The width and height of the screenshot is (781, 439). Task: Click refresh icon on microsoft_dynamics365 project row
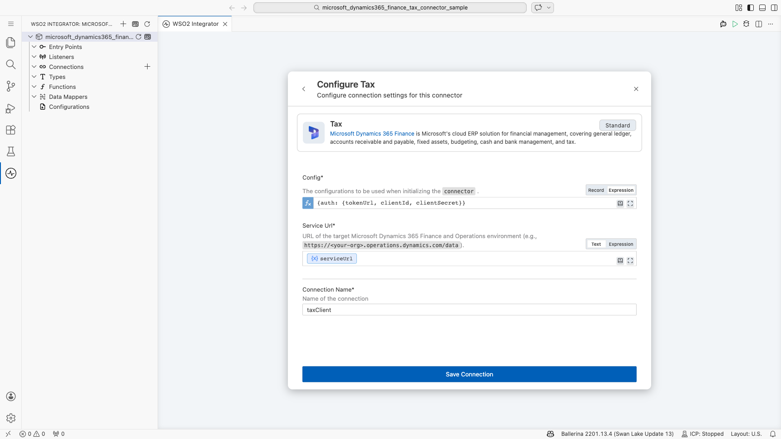[x=138, y=37]
